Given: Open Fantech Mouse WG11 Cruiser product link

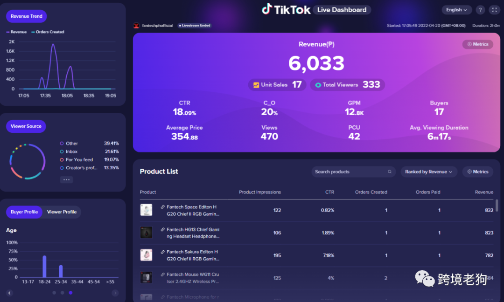Looking at the screenshot, I should pos(193,278).
